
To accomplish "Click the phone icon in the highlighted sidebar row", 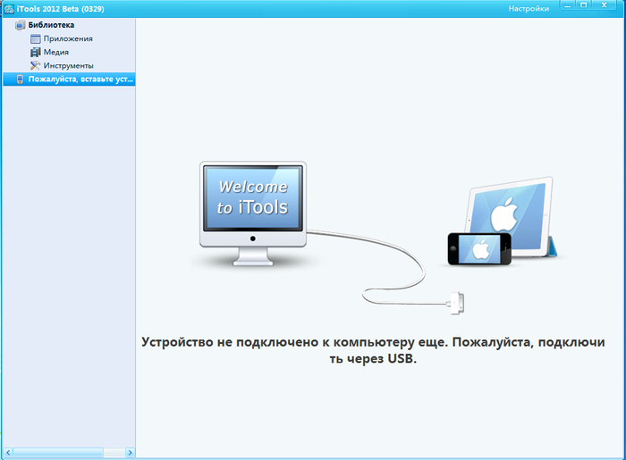I will tap(21, 79).
